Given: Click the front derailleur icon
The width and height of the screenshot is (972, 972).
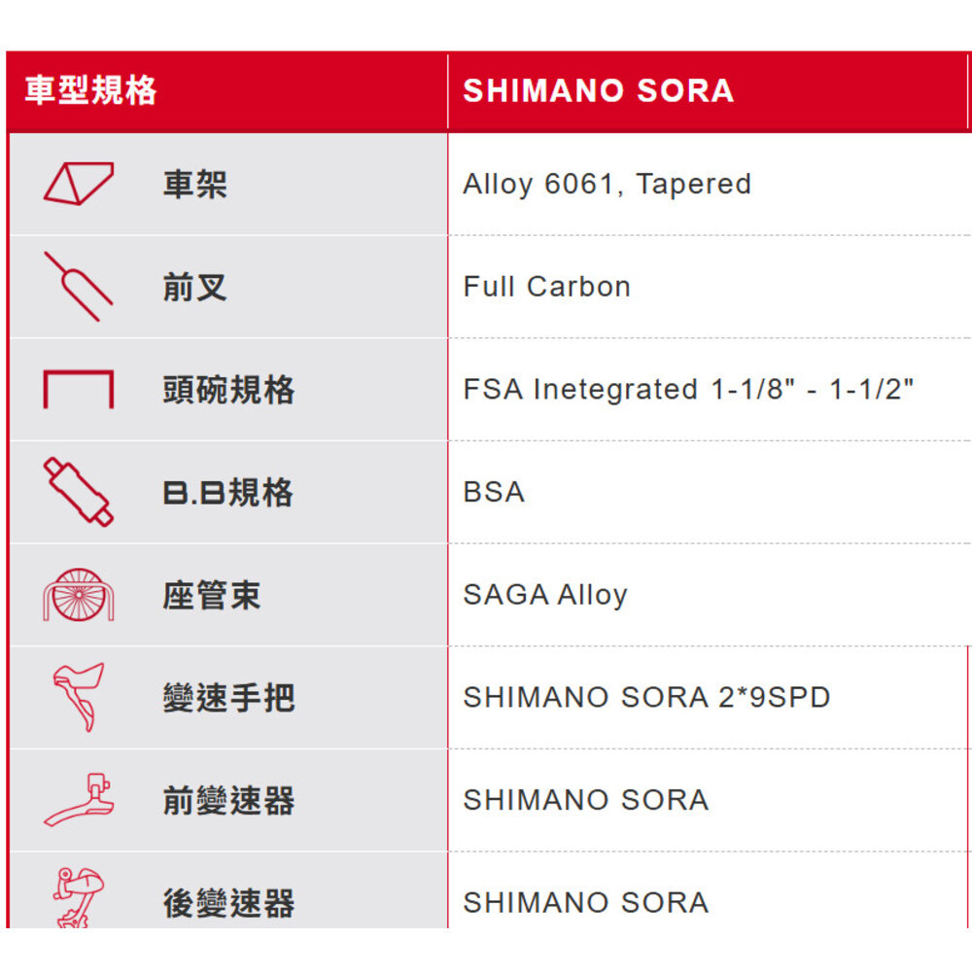Looking at the screenshot, I should point(78,800).
